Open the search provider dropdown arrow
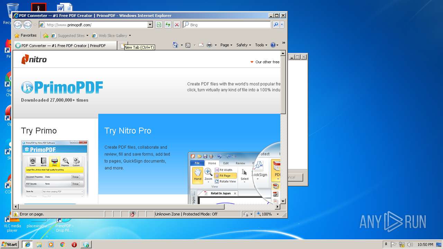443x249 pixels. pos(282,25)
